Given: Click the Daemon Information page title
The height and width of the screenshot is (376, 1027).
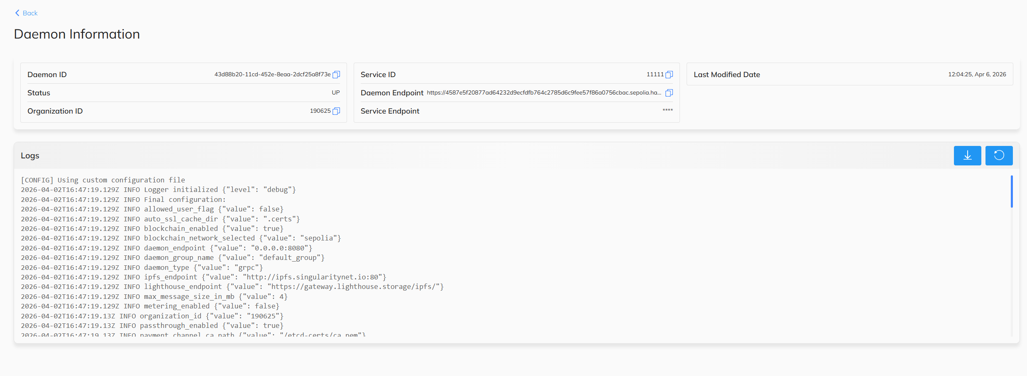Looking at the screenshot, I should click(x=77, y=34).
